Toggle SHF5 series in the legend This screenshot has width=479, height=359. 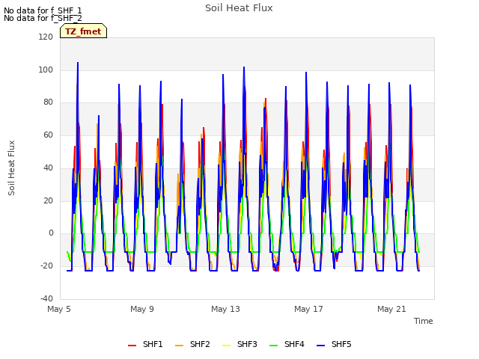click(335, 344)
